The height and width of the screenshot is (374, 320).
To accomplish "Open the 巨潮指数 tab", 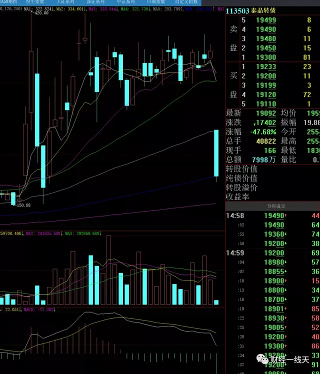I will point(156,2).
